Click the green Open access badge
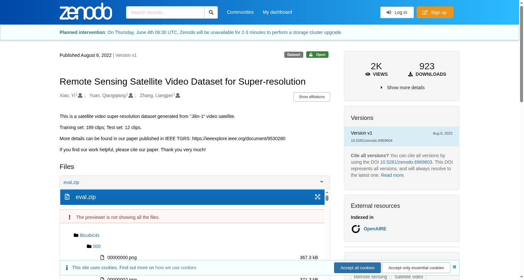524x280 pixels. pyautogui.click(x=317, y=55)
